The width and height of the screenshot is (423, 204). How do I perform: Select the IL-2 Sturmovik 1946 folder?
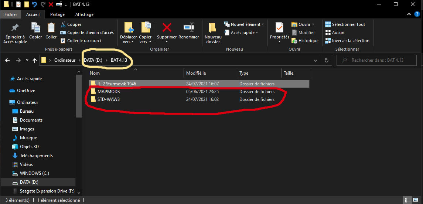[199, 84]
